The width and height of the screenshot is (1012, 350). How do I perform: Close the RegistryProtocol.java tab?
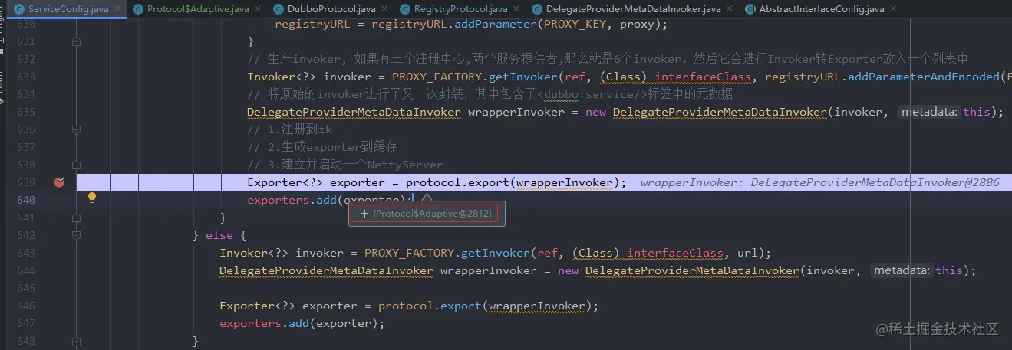[x=516, y=9]
